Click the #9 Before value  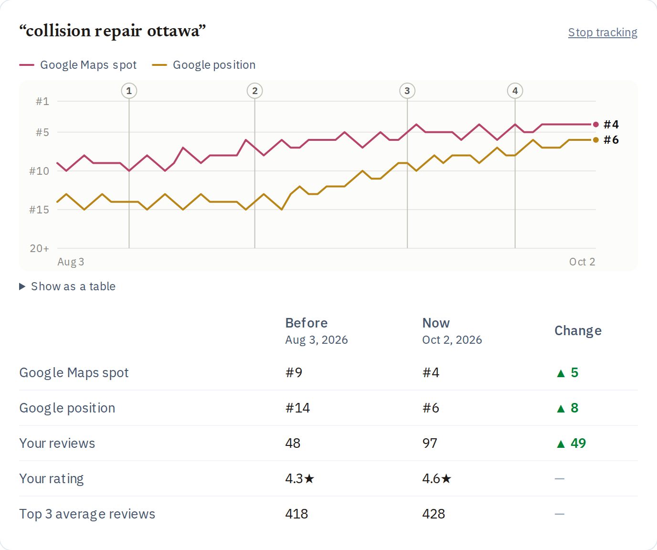pos(294,373)
